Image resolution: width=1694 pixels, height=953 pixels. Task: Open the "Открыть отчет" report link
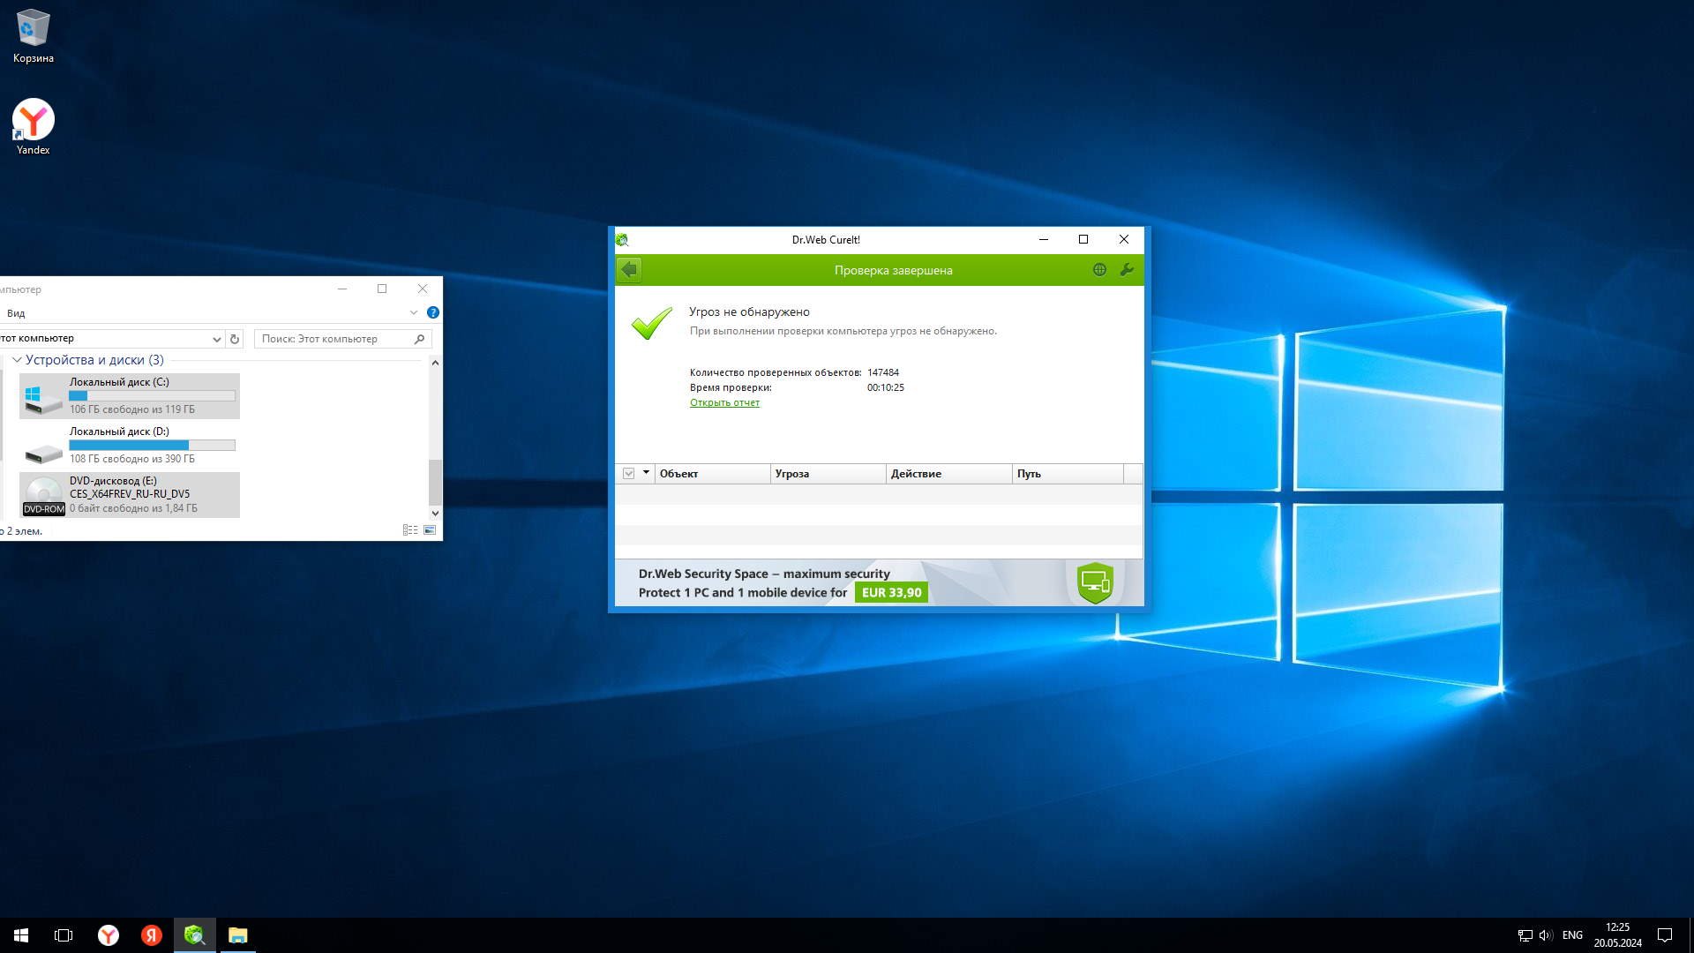(x=724, y=402)
